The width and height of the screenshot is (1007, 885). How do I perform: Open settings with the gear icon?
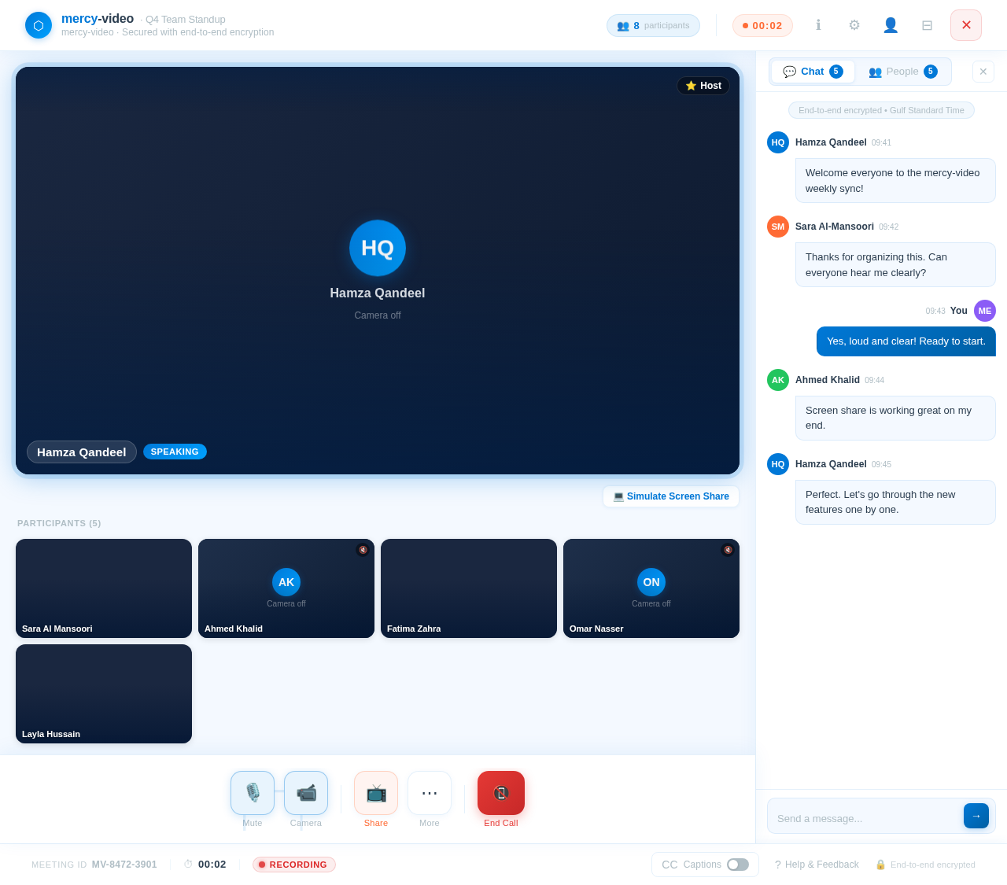click(x=854, y=24)
